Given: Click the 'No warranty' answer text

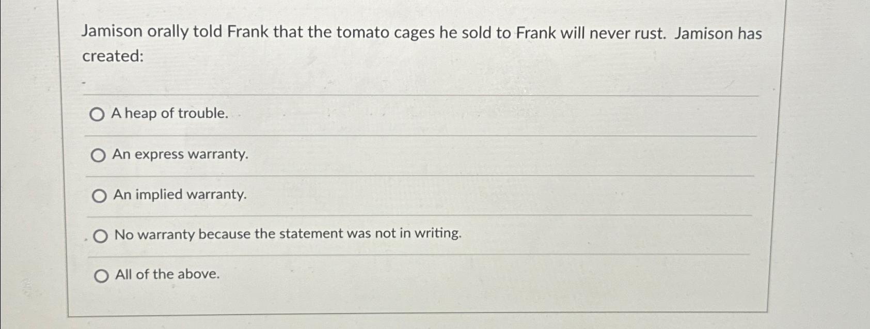Looking at the screenshot, I should (x=288, y=234).
